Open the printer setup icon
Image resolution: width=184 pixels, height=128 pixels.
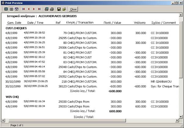pos(47,9)
